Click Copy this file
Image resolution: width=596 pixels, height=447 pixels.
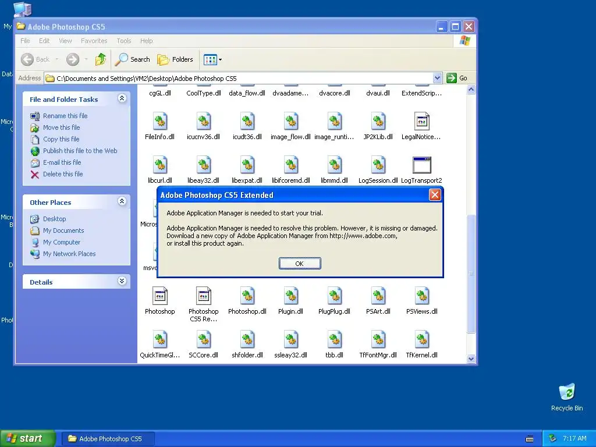61,139
